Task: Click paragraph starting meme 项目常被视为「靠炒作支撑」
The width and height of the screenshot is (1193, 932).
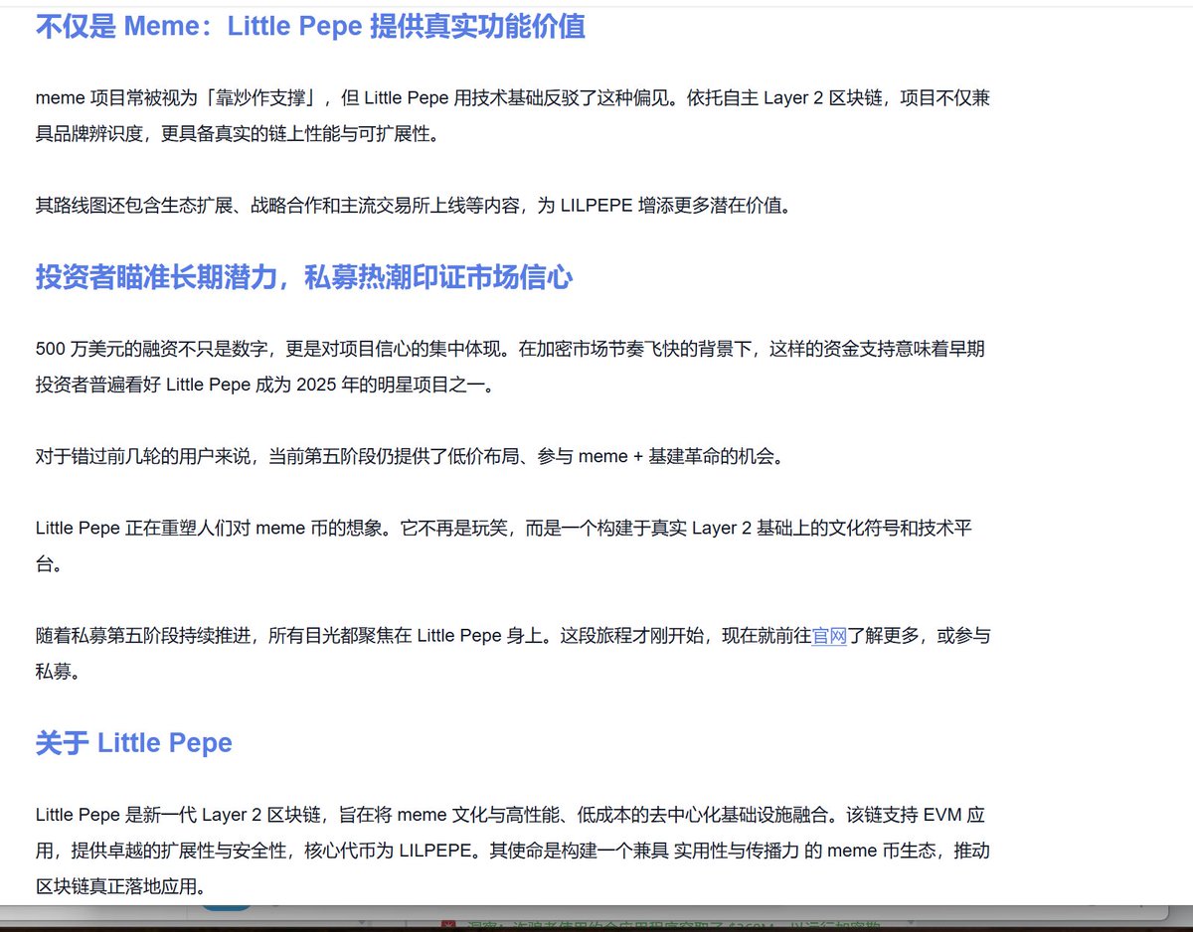Action: (x=512, y=116)
